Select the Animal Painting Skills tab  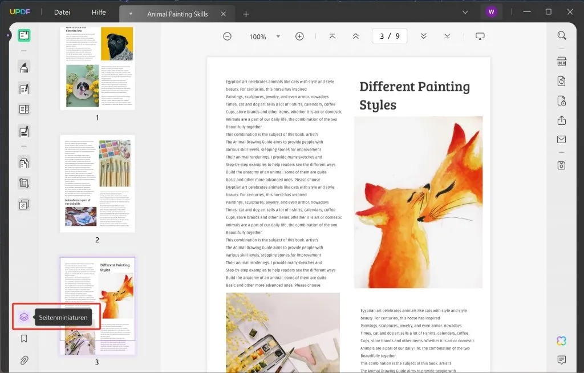(x=177, y=14)
